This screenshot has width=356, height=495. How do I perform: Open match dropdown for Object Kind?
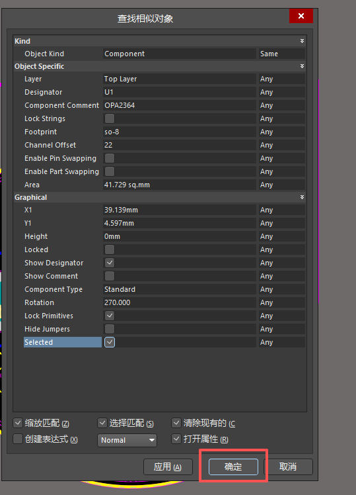click(x=282, y=54)
